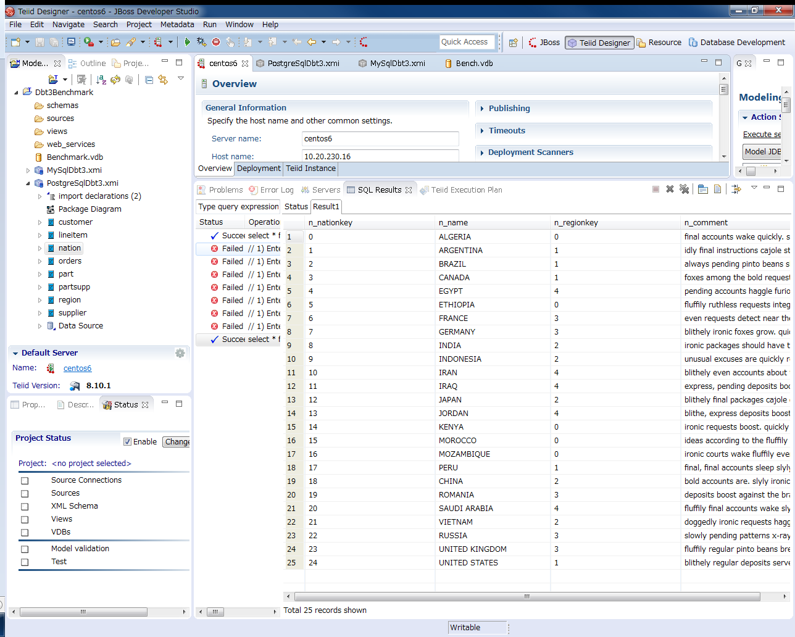Viewport: 795px width, 637px height.
Task: Click Link with Editor icon in Model Explorer
Action: pos(163,80)
